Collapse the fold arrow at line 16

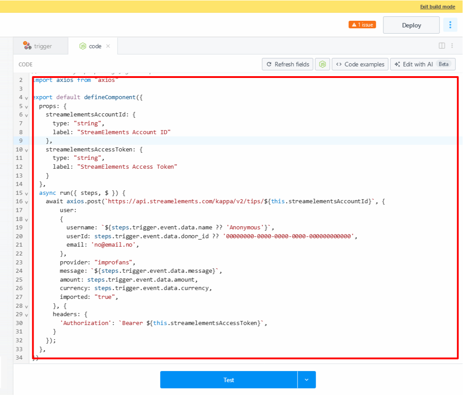tap(26, 202)
